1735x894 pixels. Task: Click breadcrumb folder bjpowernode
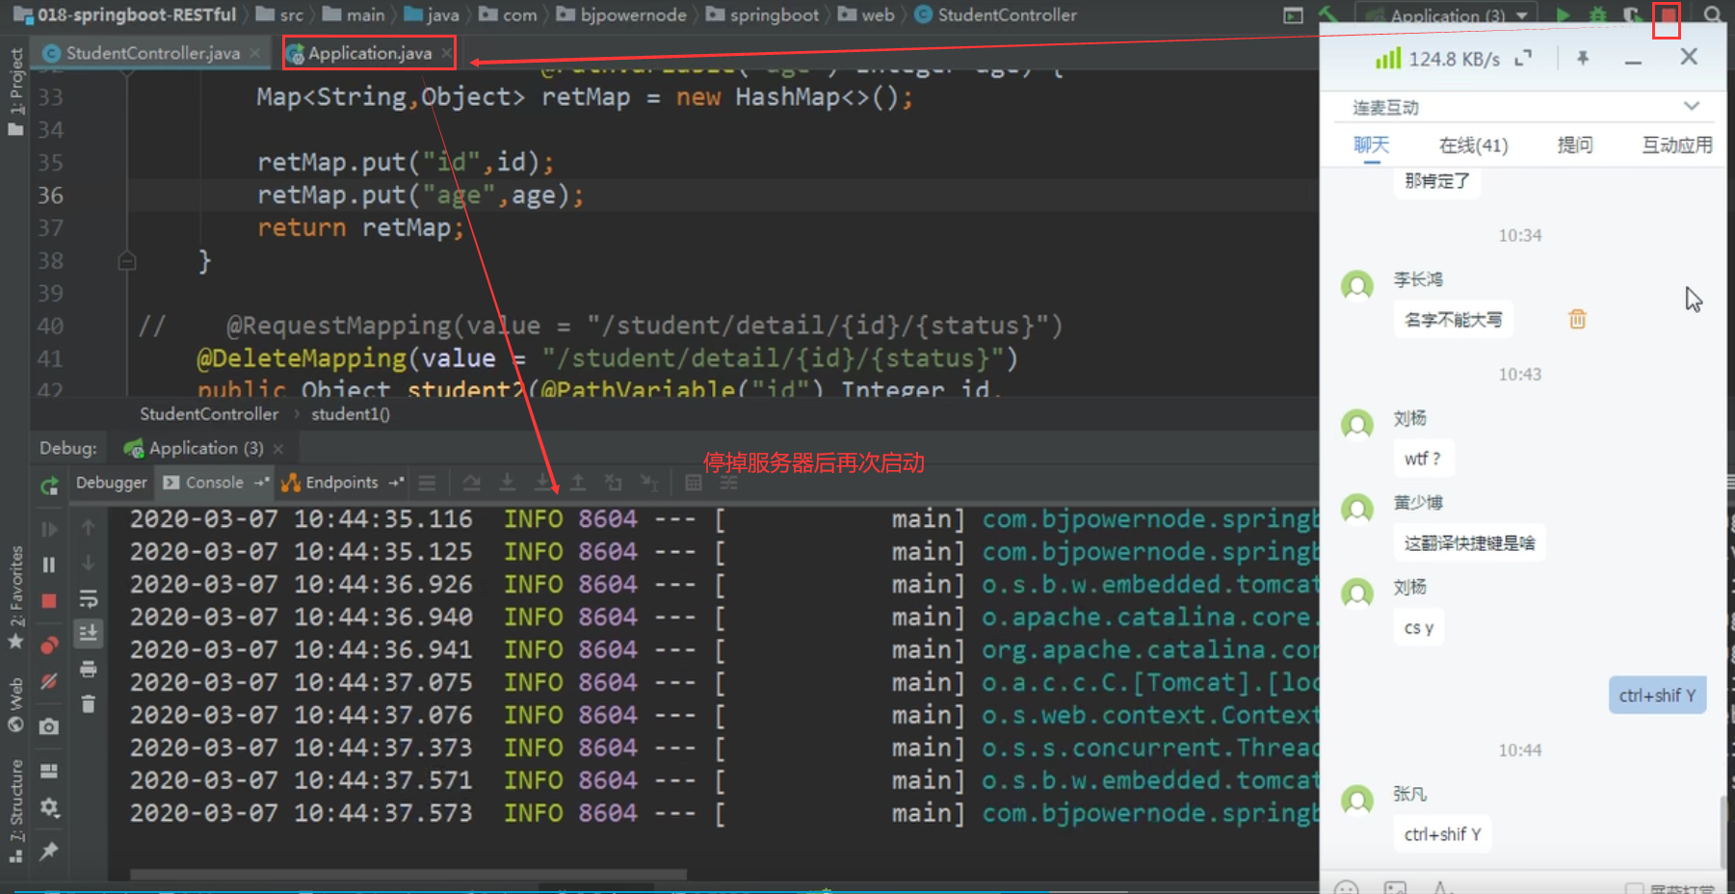pyautogui.click(x=621, y=15)
